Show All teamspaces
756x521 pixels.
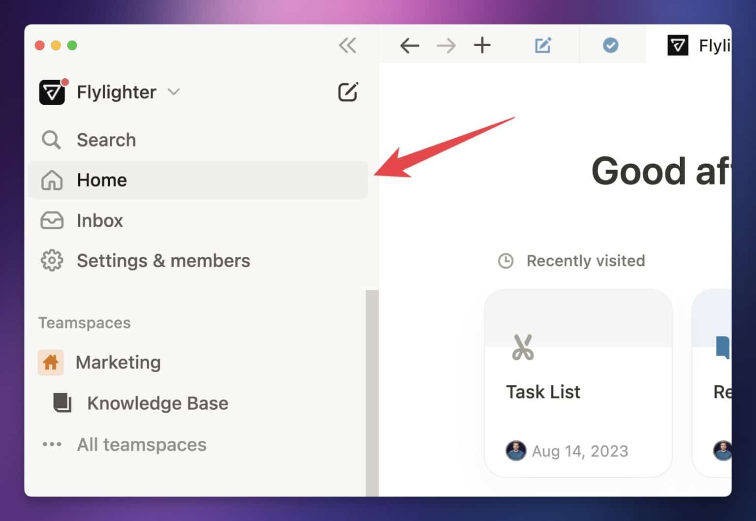point(141,445)
